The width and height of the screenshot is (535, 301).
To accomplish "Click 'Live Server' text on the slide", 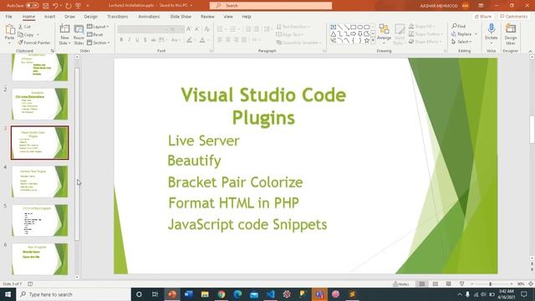I will coord(204,141).
